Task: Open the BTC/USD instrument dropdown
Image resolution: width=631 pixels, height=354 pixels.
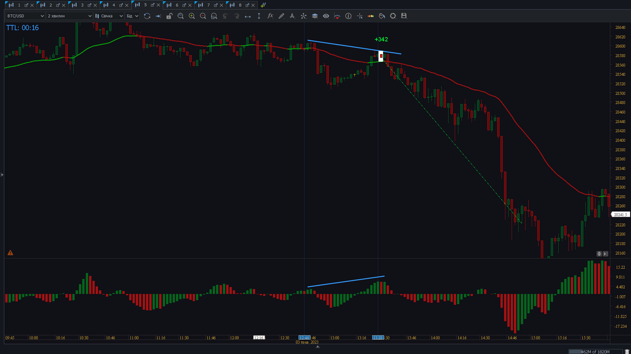Action: [25, 16]
